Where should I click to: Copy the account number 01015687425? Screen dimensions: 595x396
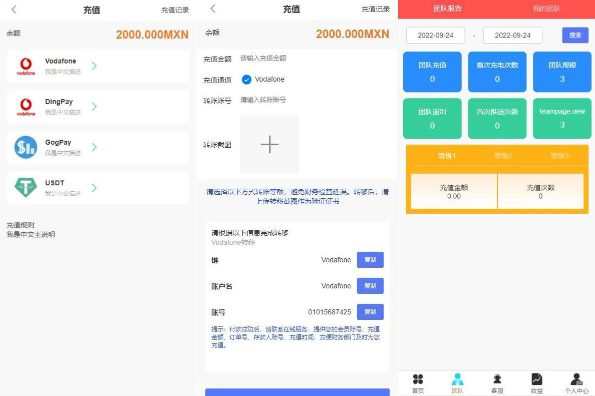tap(370, 312)
